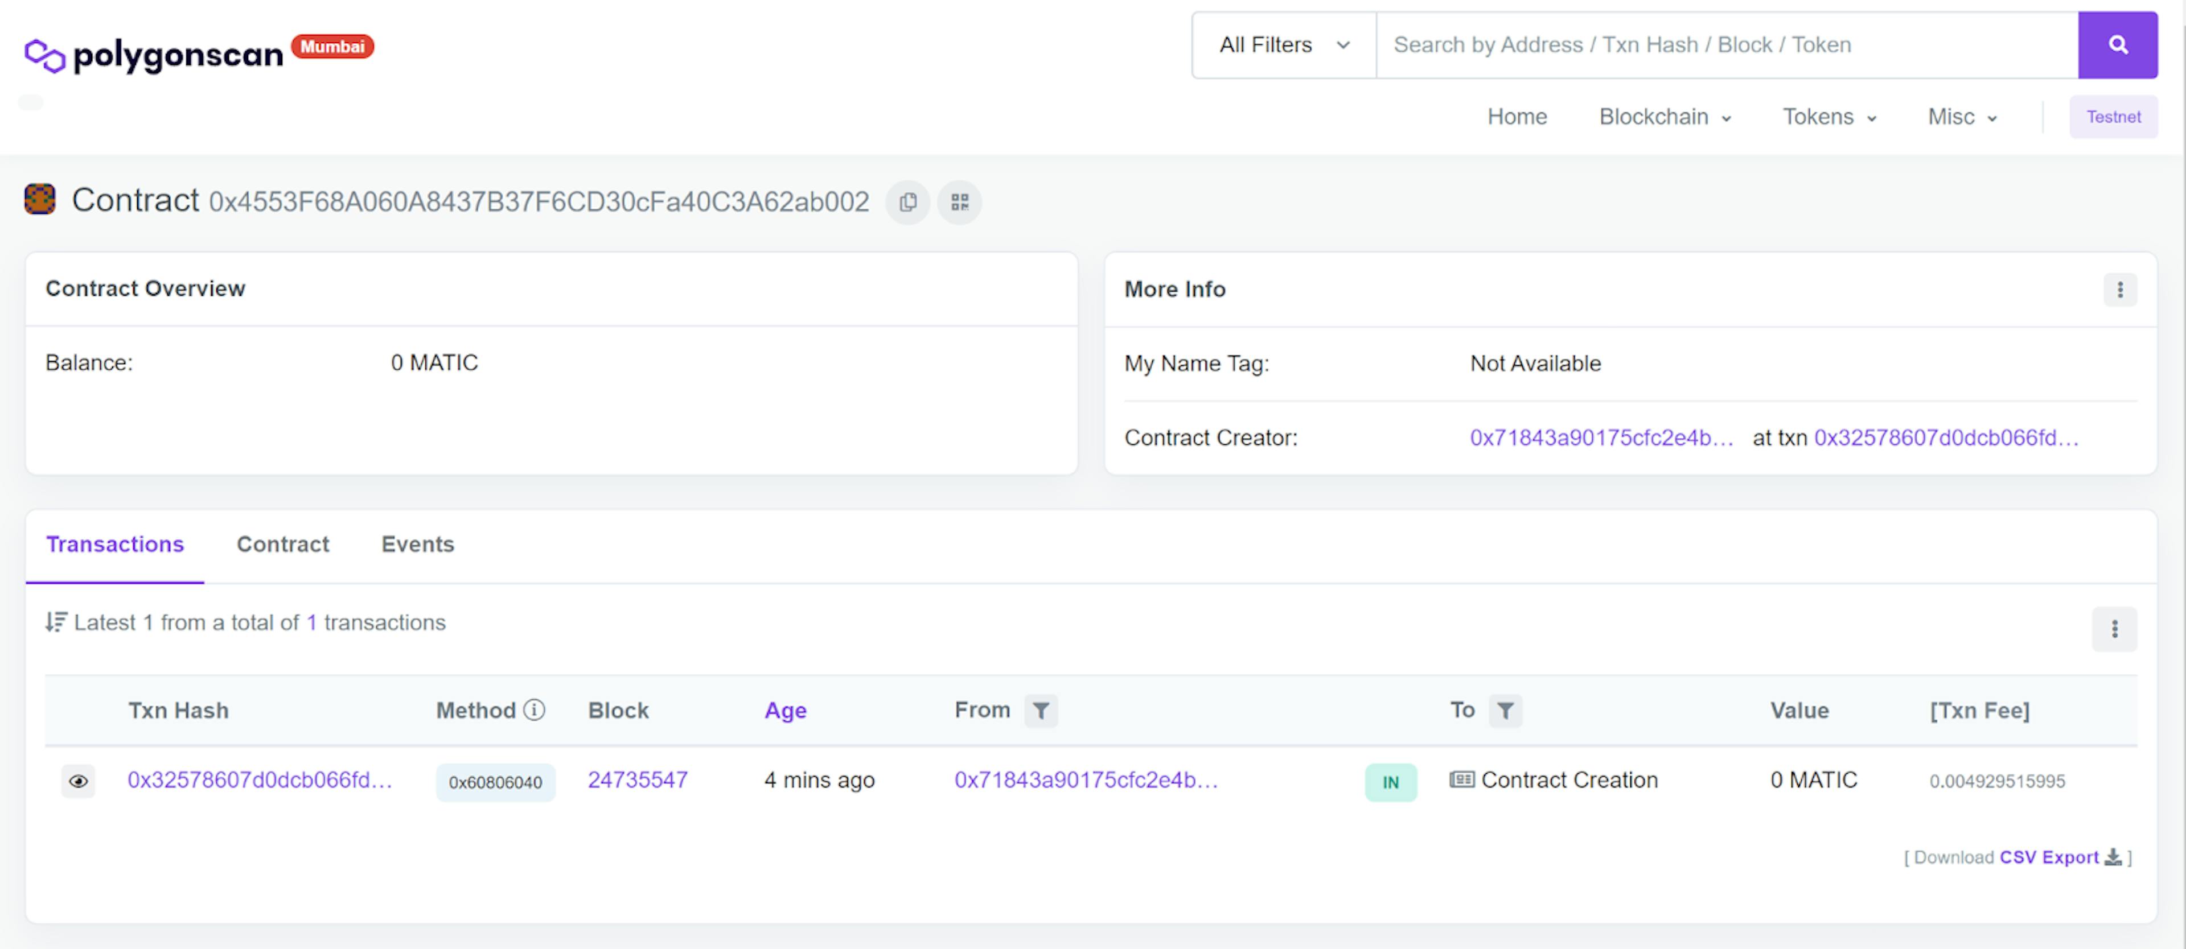Open block 24735547
This screenshot has width=2186, height=949.
(x=638, y=780)
